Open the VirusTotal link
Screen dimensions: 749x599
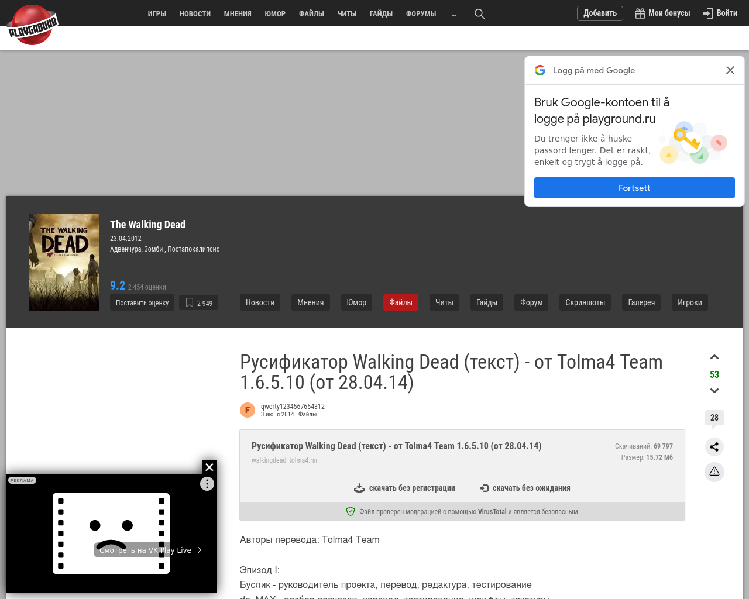[492, 512]
